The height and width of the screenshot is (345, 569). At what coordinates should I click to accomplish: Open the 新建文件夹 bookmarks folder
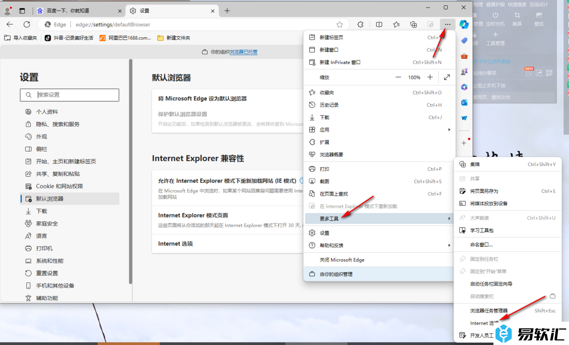point(174,38)
